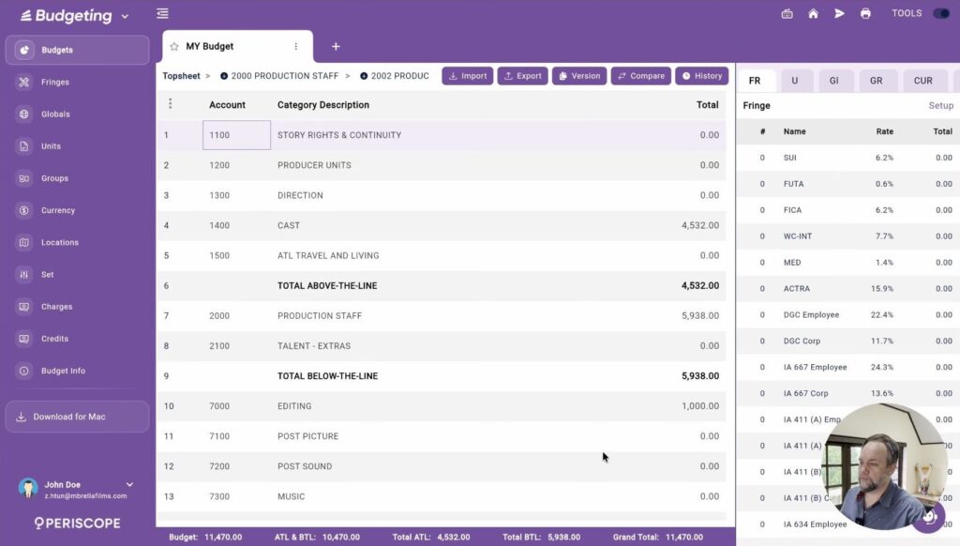Open the Budgeting app dropdown
The height and width of the screenshot is (546, 960).
125,17
